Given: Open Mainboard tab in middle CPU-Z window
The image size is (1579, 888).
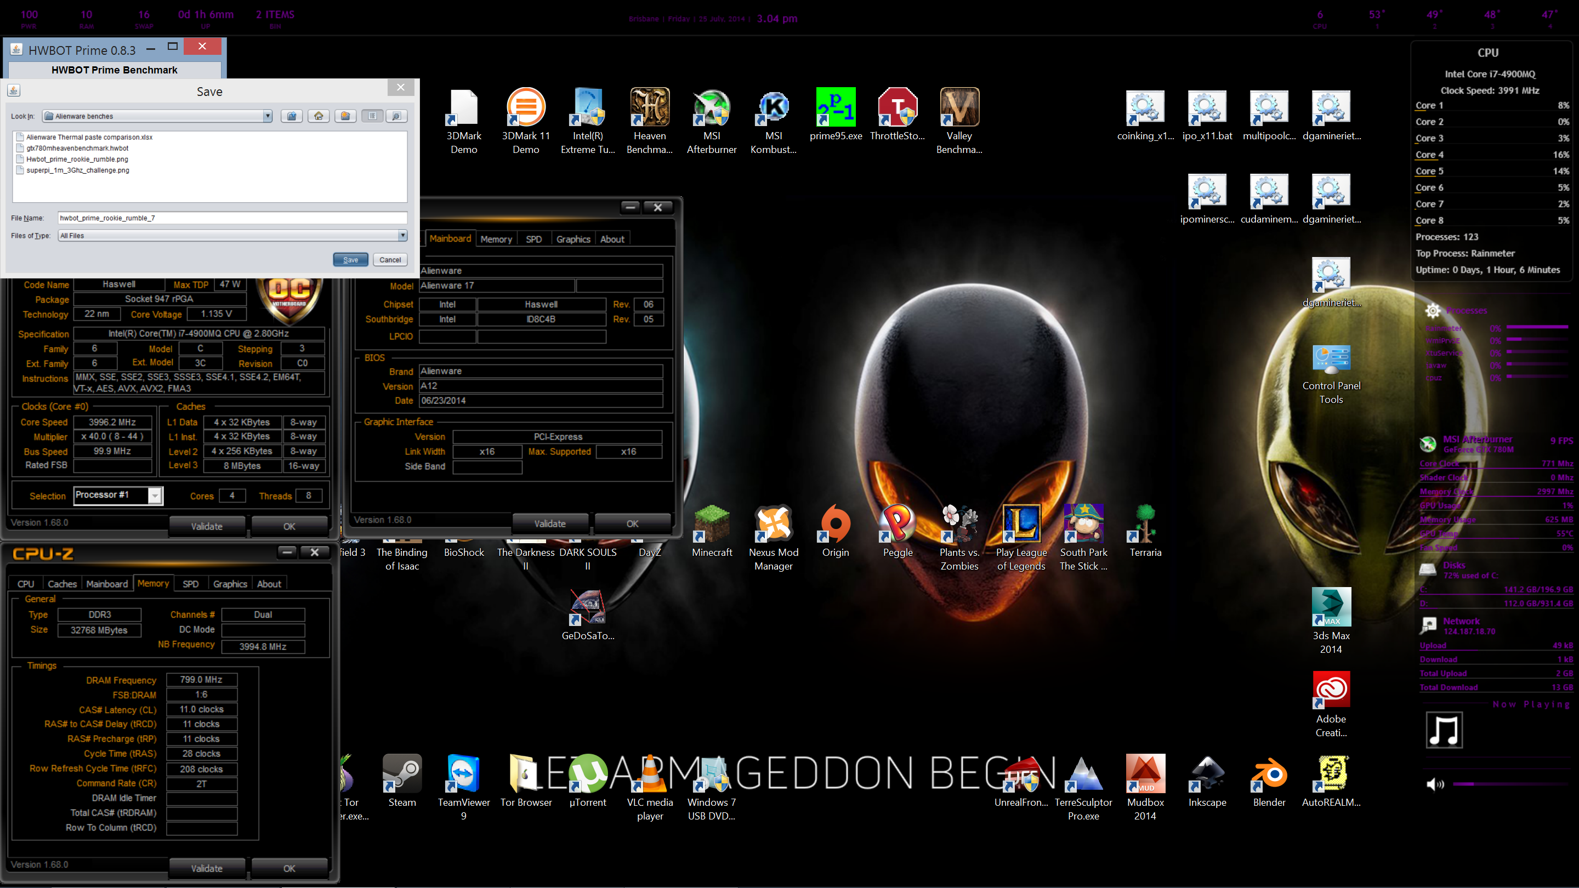Looking at the screenshot, I should tap(450, 238).
